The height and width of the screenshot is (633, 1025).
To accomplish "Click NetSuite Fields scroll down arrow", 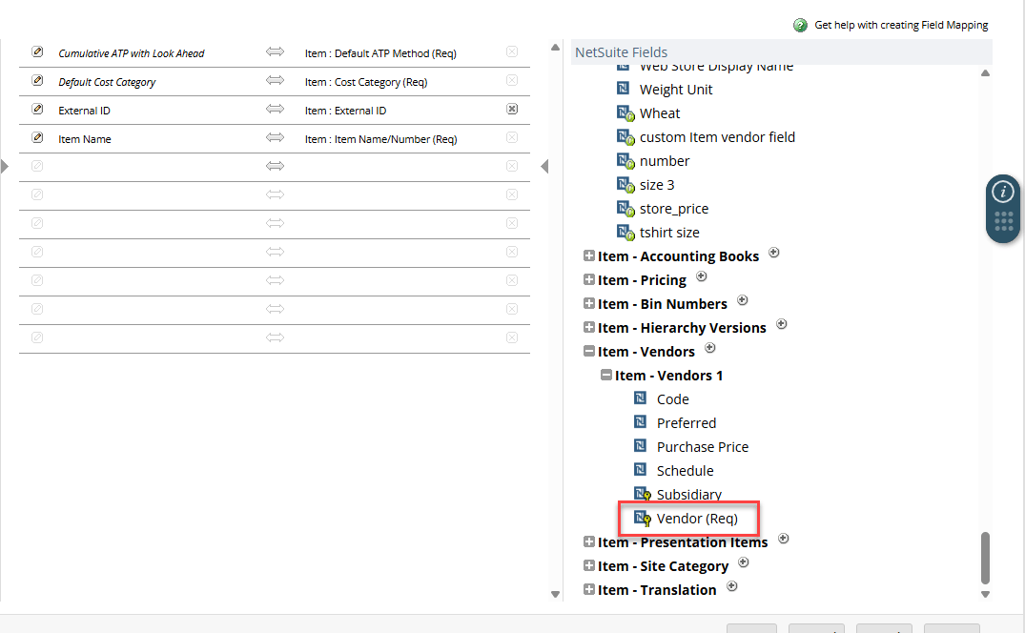I will 985,595.
